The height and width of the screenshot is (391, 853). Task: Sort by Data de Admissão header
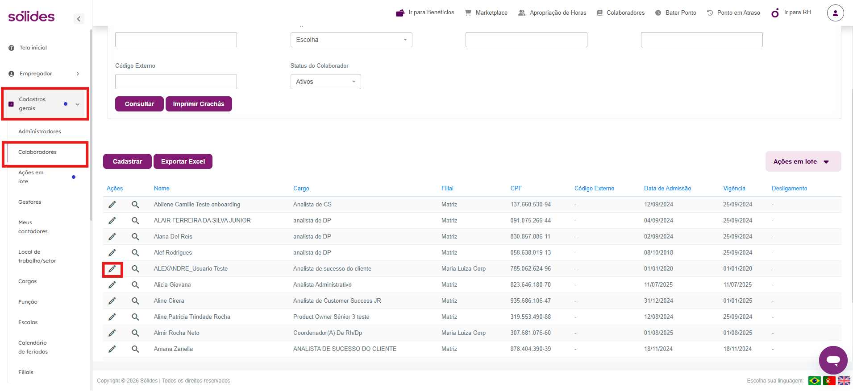pos(667,189)
